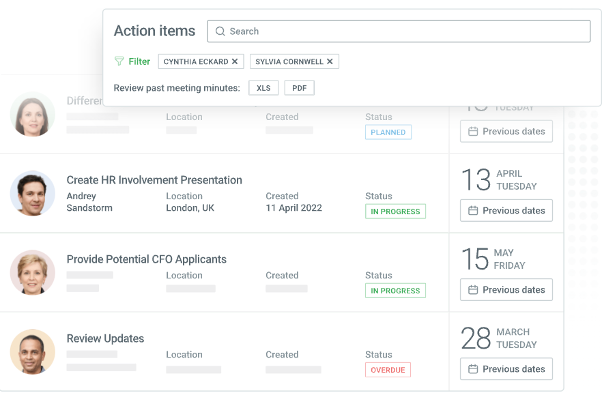Screen dimensions: 602x393
Task: Click the avatar beside Review Updates
Action: (33, 351)
